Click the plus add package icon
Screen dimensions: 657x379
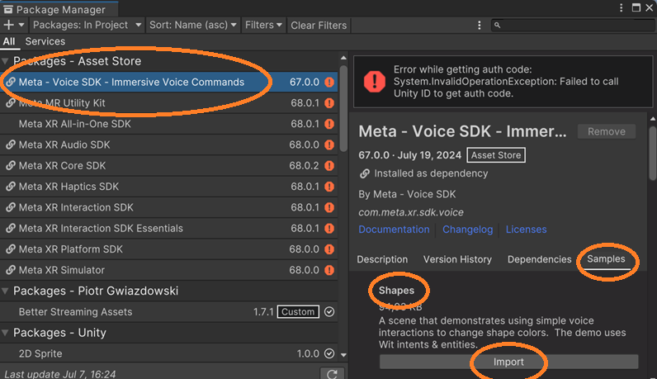pos(9,25)
